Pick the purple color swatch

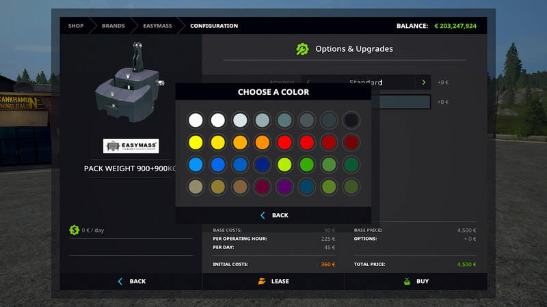[284, 186]
